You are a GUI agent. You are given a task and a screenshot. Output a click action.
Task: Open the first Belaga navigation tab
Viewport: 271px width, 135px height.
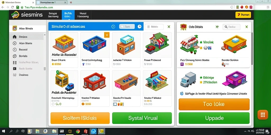point(53,15)
